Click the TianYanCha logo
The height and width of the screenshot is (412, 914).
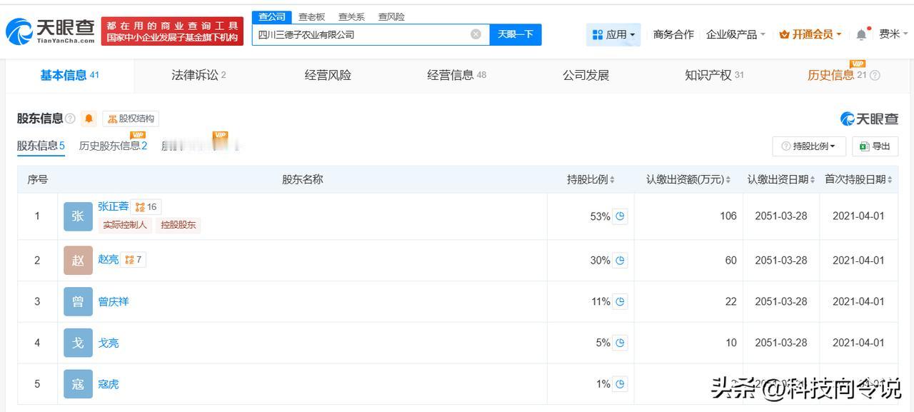coord(50,31)
